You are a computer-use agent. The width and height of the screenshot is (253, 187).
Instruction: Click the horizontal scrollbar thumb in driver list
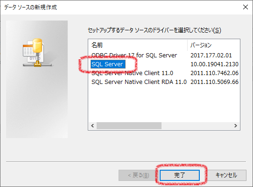(x=129, y=126)
